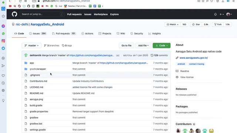Open the nic-delhi owner link
Image resolution: width=237 pixels, height=133 pixels.
click(x=22, y=24)
